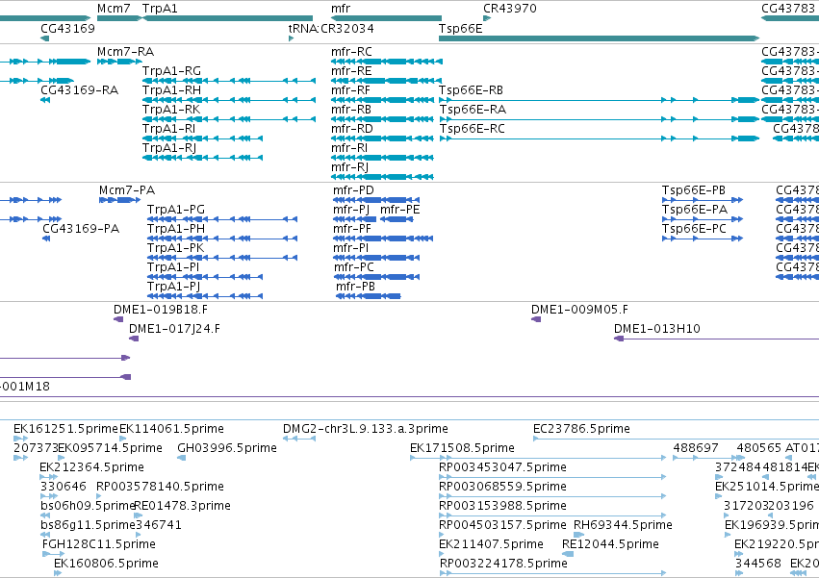
Task: Select the mfr-PB protein label
Action: pos(355,287)
